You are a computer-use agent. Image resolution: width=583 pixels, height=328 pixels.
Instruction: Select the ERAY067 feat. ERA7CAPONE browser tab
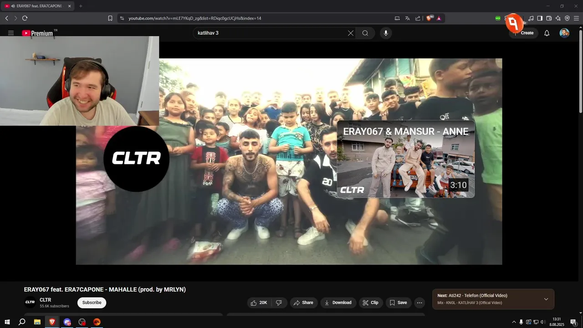click(x=38, y=6)
